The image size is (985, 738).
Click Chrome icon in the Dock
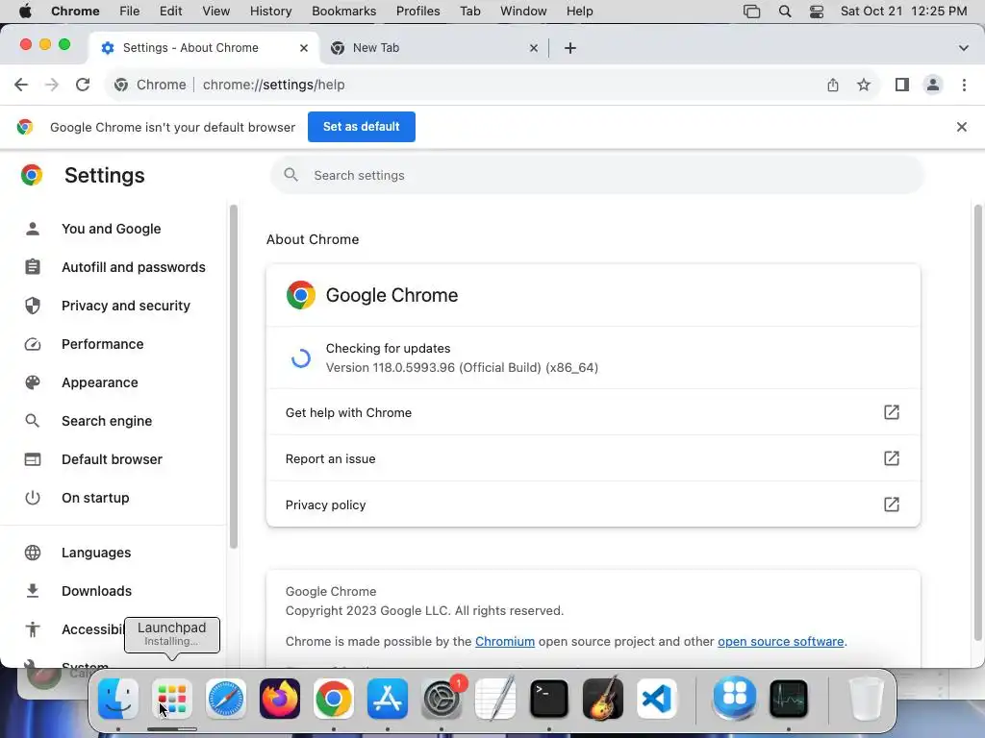(x=334, y=699)
